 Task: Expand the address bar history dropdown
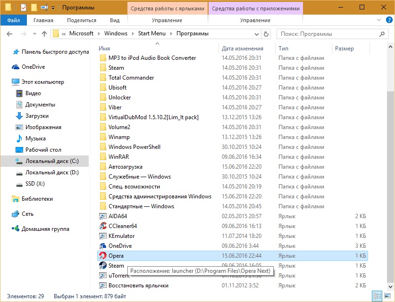click(256, 34)
